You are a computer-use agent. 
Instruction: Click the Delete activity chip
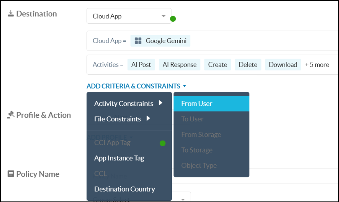pyautogui.click(x=248, y=65)
